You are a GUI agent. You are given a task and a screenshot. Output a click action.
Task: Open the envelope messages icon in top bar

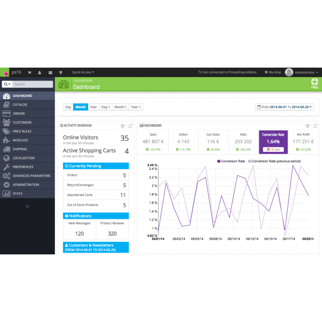pos(50,72)
